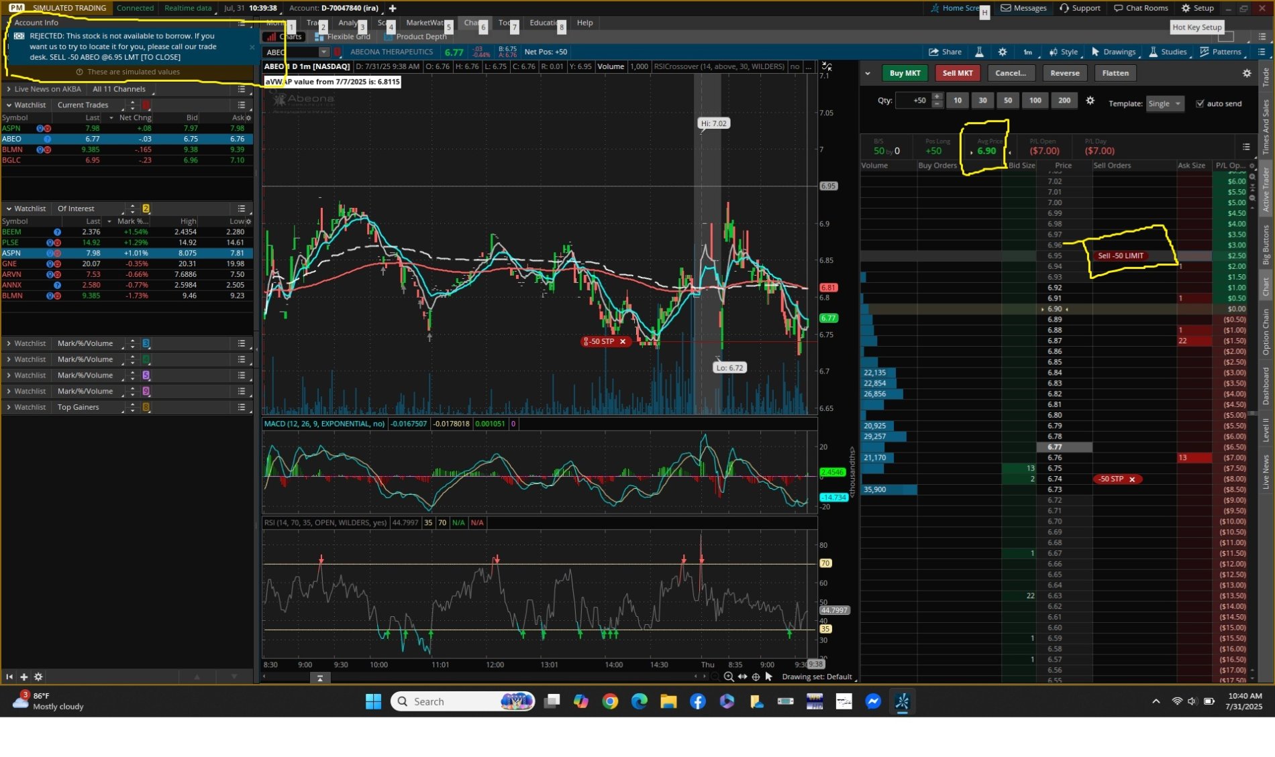Open Google Chrome from the taskbar
The width and height of the screenshot is (1275, 757).
(x=610, y=701)
